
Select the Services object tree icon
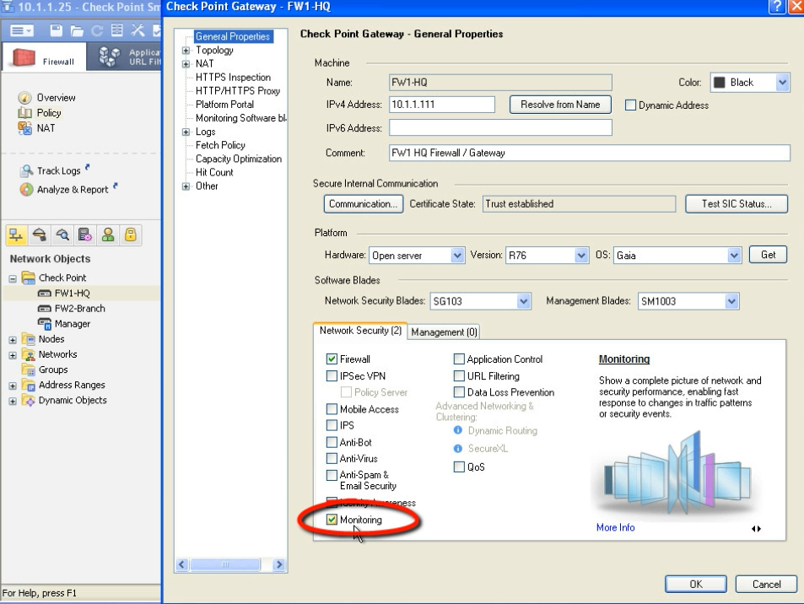pyautogui.click(x=39, y=235)
